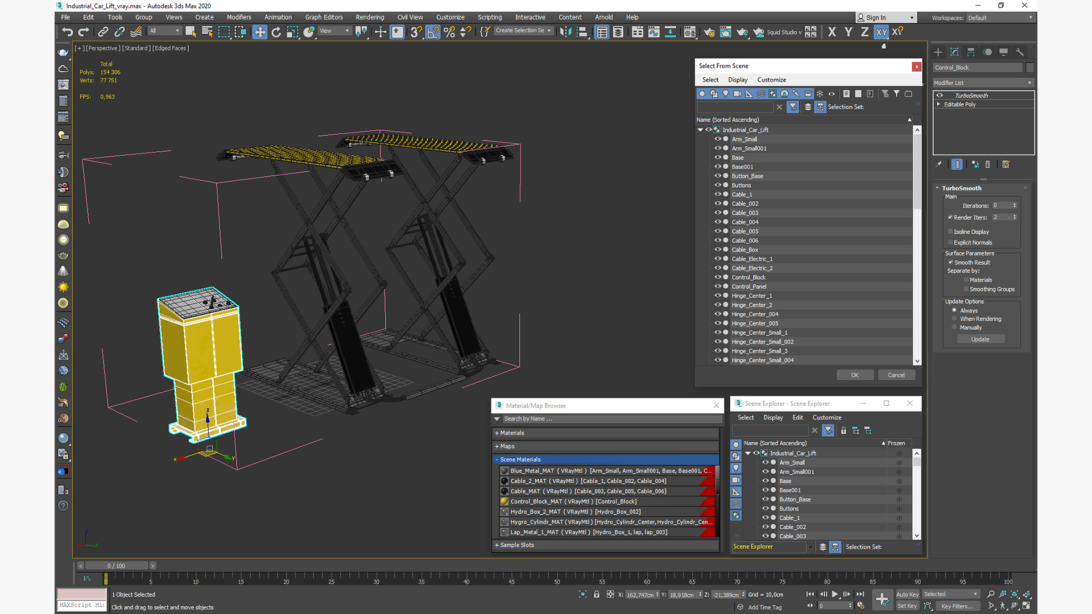Toggle the Render Iters checkbox
Screen dimensions: 1092x614
click(950, 217)
